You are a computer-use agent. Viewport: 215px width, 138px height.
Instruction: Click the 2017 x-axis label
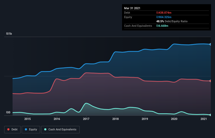(x=86, y=119)
